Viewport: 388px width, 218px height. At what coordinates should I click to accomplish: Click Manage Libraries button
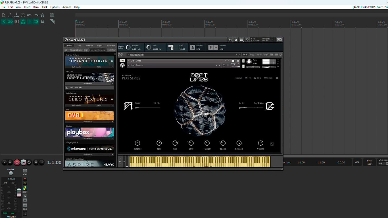(x=76, y=50)
